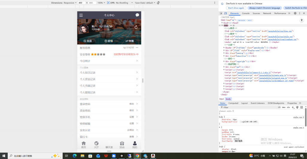Set up 密保邮箱 via 设置
Screen dimensions: 307x159
[132, 123]
